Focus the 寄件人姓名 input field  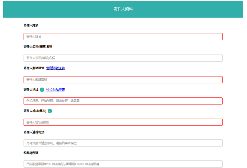123,36
